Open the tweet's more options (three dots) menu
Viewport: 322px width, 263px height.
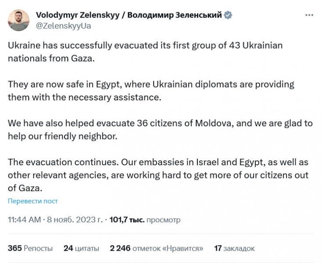309,15
